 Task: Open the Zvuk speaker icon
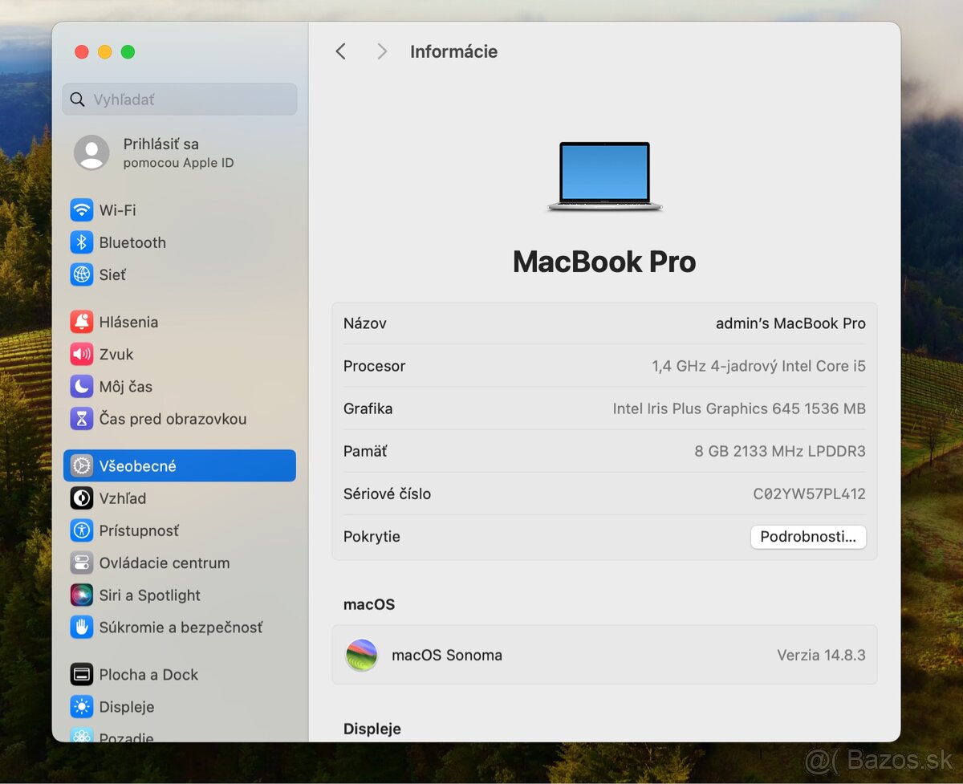[x=82, y=354]
